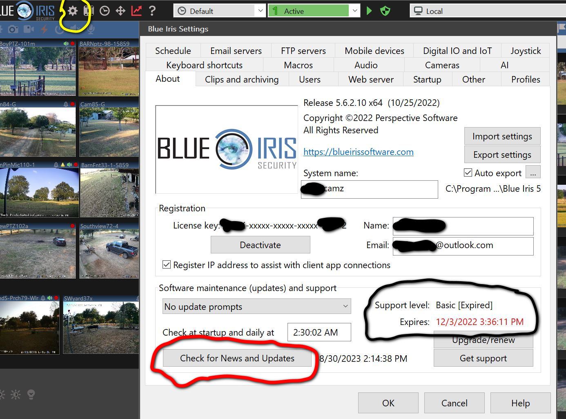Viewport: 566px width, 419px height.
Task: Switch to Digital IO and IoT tab
Action: (457, 51)
